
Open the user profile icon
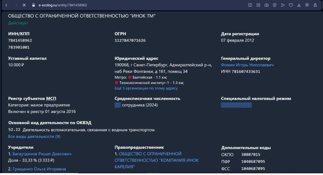click(315, 5)
